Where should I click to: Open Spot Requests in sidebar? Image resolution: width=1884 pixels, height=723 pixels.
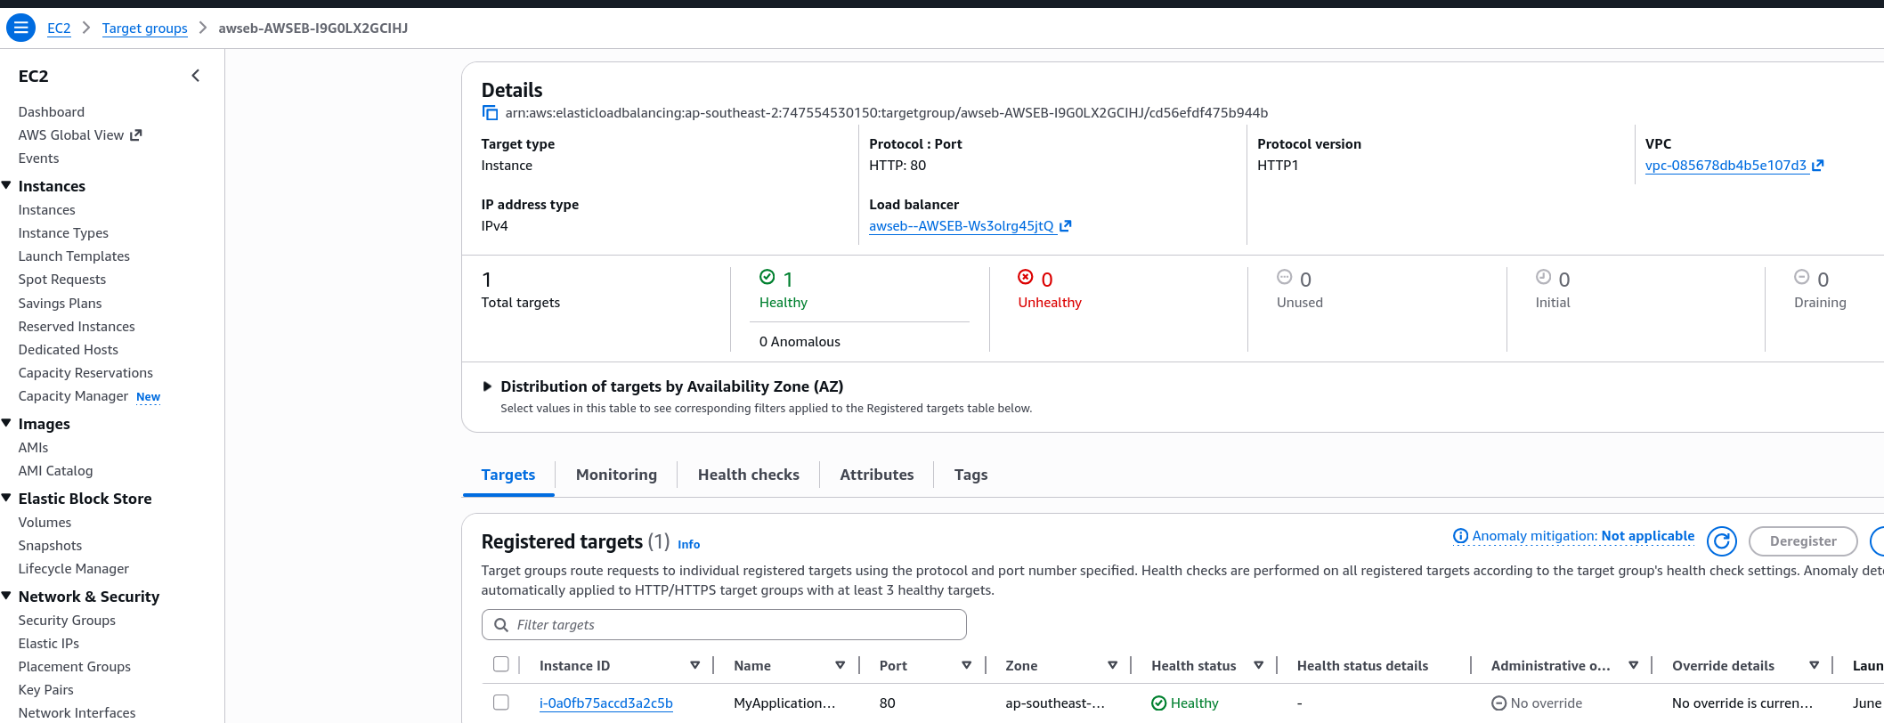pos(61,279)
